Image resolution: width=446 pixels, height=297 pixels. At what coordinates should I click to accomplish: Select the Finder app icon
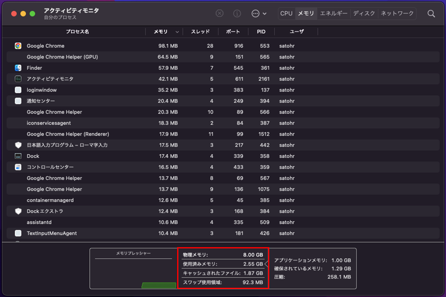18,68
